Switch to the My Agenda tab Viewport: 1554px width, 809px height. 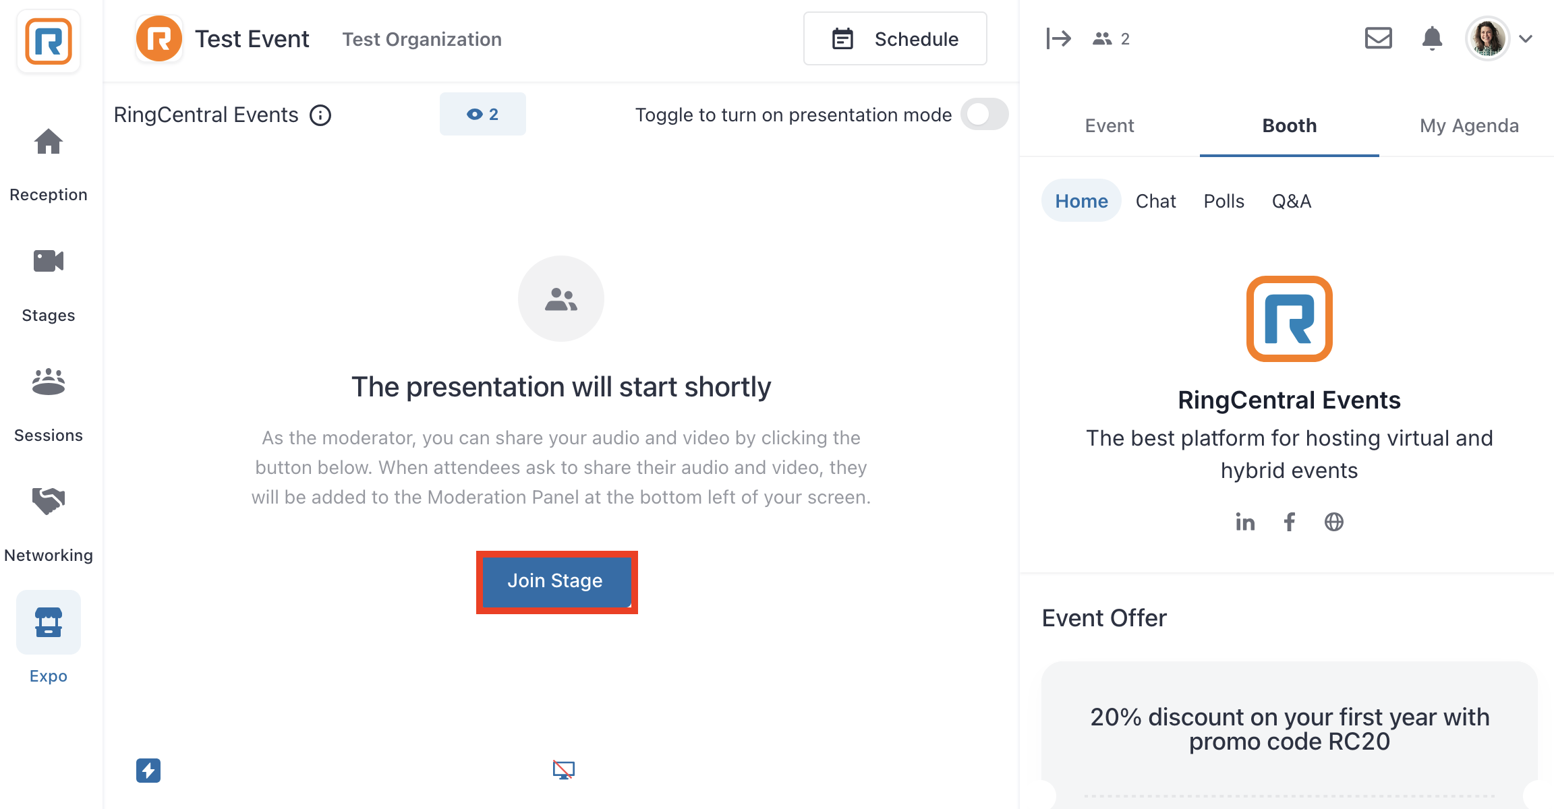tap(1469, 125)
